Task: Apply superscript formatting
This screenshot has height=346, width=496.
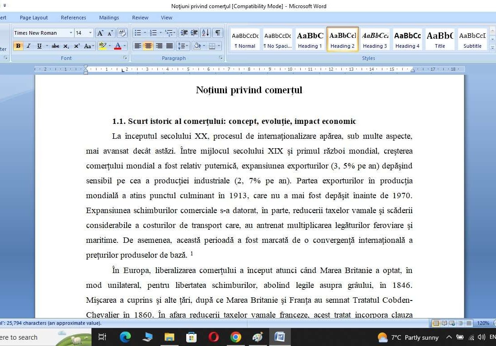Action: click(77, 46)
